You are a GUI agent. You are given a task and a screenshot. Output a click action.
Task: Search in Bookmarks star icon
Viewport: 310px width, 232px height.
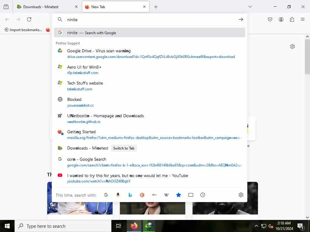tap(179, 195)
